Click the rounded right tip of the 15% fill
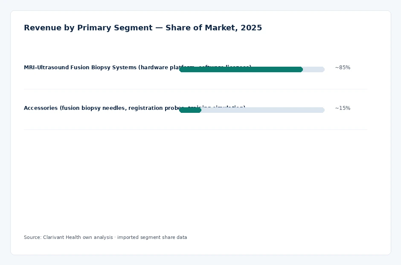This screenshot has height=265, width=401. pos(200,110)
